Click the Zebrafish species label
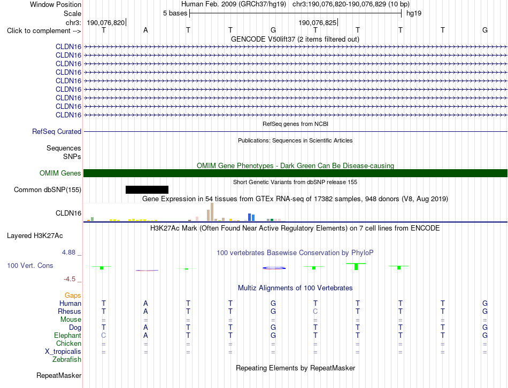The height and width of the screenshot is (388, 508). pos(67,359)
